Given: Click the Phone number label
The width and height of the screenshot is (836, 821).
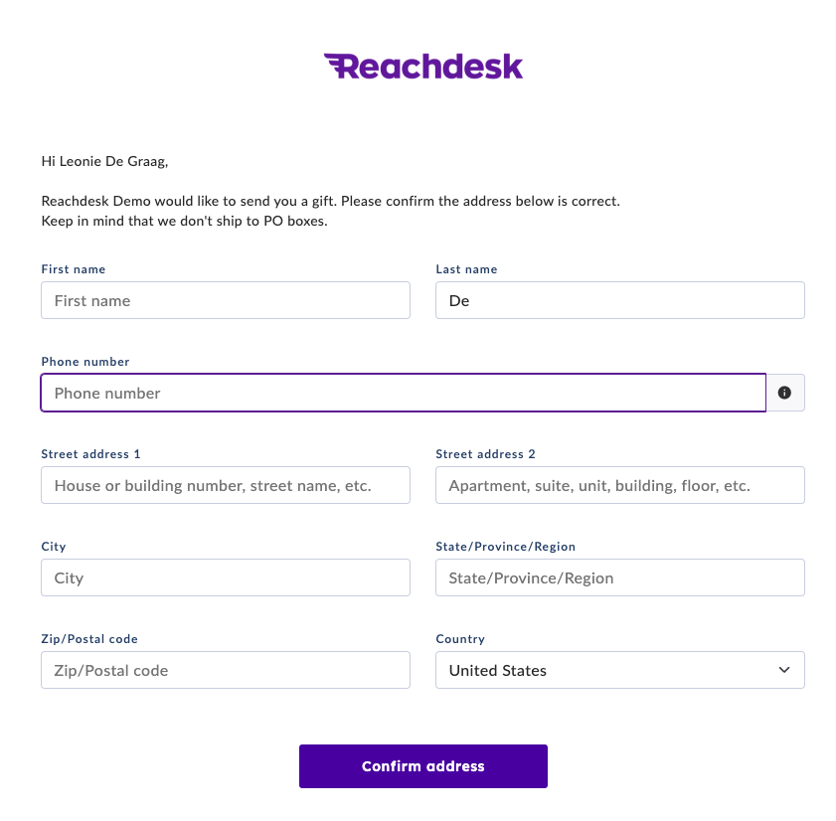Looking at the screenshot, I should pos(85,362).
